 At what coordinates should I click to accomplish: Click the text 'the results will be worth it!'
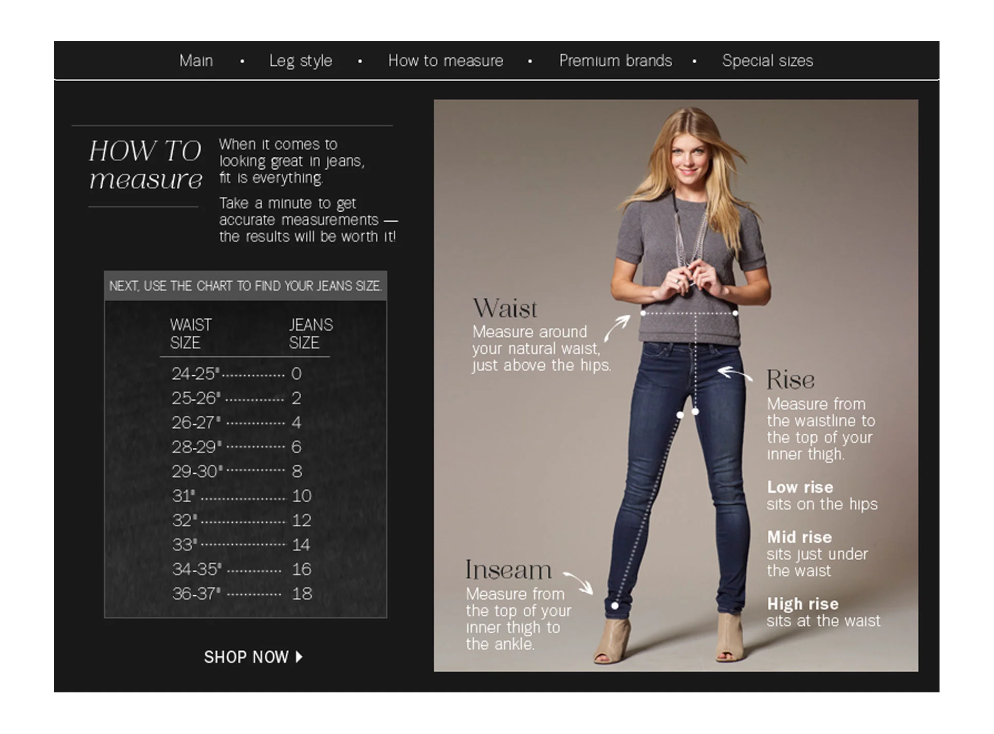307,236
